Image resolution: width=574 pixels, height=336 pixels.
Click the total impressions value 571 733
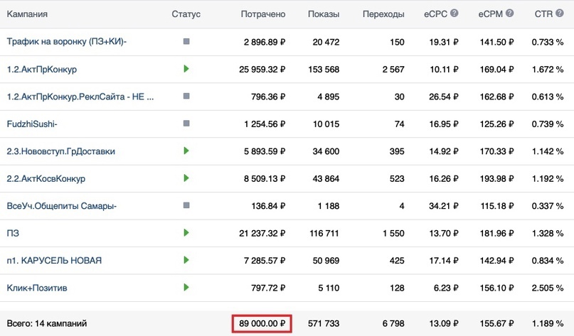click(x=324, y=324)
